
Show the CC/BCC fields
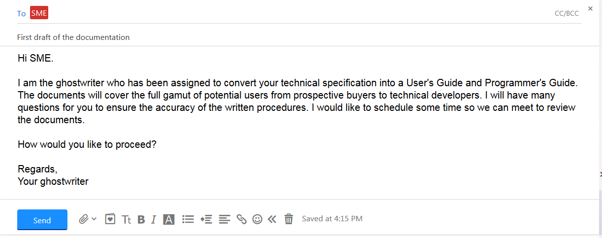pyautogui.click(x=567, y=13)
